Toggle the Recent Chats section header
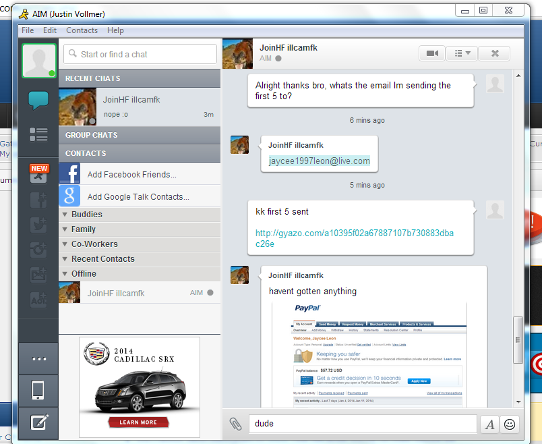Image resolution: width=542 pixels, height=444 pixels. tap(140, 78)
